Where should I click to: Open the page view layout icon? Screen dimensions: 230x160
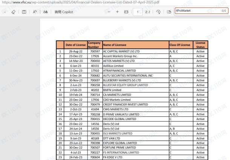pos(169,12)
